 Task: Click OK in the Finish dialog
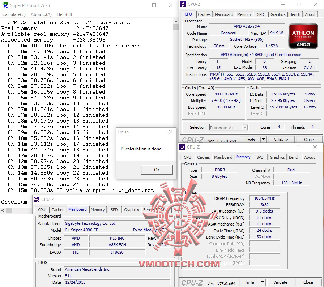(x=157, y=170)
